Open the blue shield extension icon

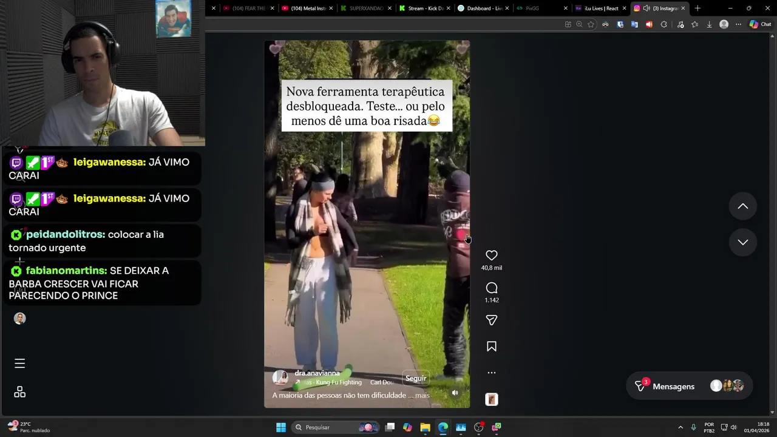tap(620, 24)
